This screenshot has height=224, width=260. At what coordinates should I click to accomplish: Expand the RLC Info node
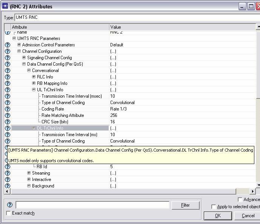[34, 77]
